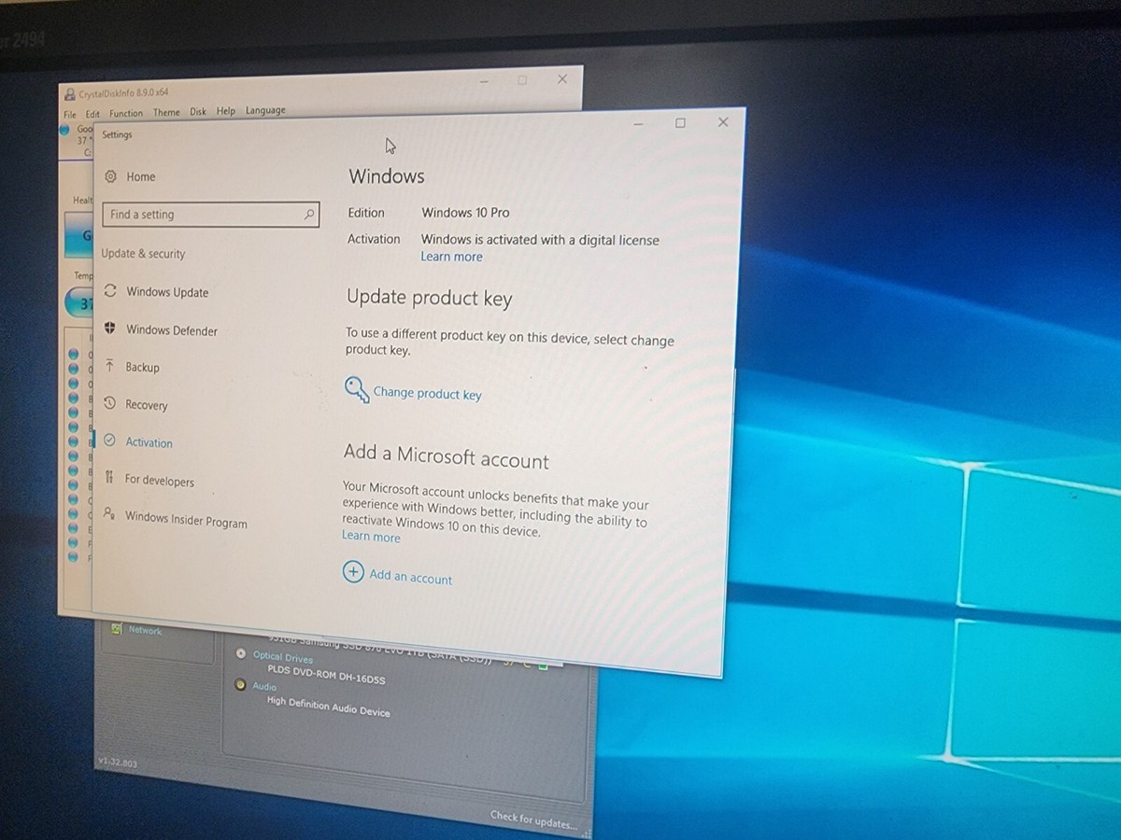Open Windows Defender settings page
This screenshot has width=1121, height=840.
(172, 330)
